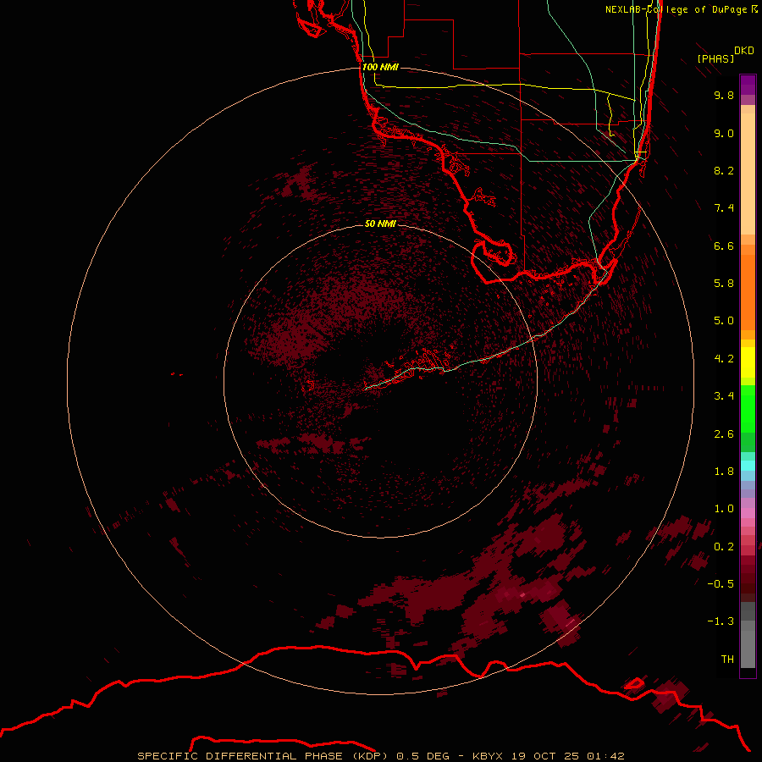
Task: Pick the gray segment beside TH
Action: tap(748, 649)
